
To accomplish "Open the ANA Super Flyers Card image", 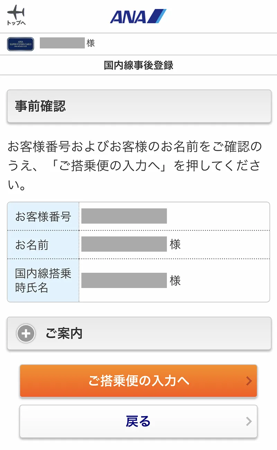I will (20, 44).
